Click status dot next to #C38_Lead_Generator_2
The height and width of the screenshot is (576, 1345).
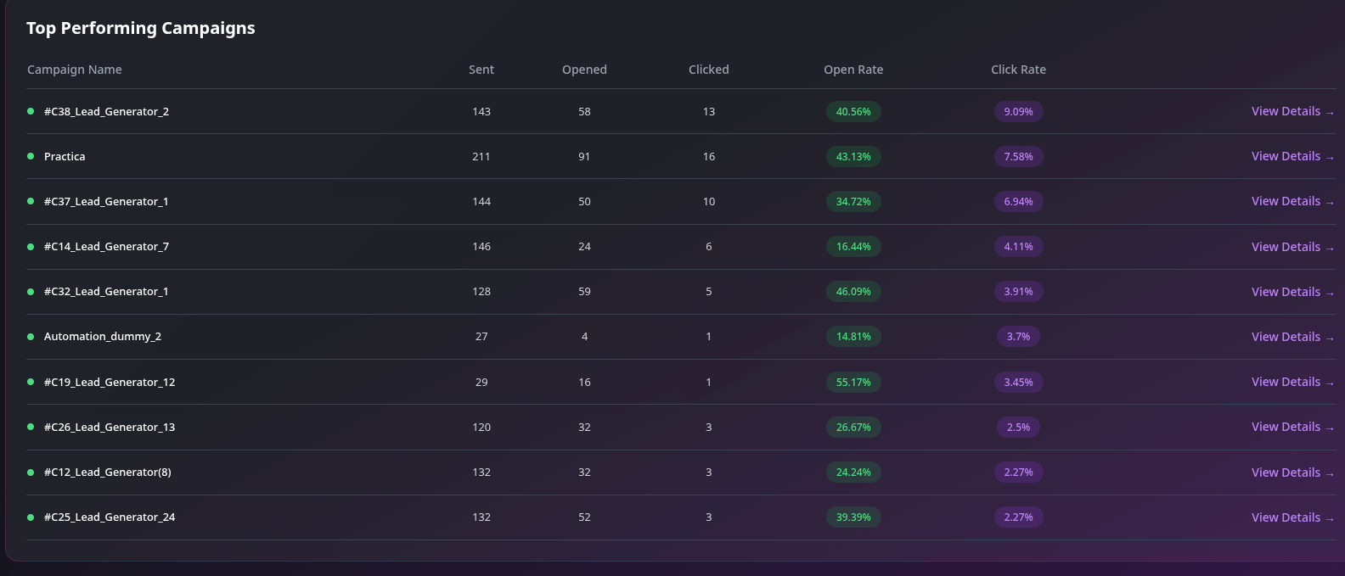point(31,111)
